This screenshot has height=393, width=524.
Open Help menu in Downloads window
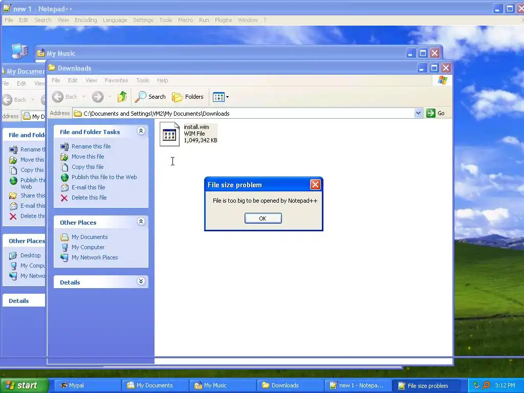[x=162, y=80]
